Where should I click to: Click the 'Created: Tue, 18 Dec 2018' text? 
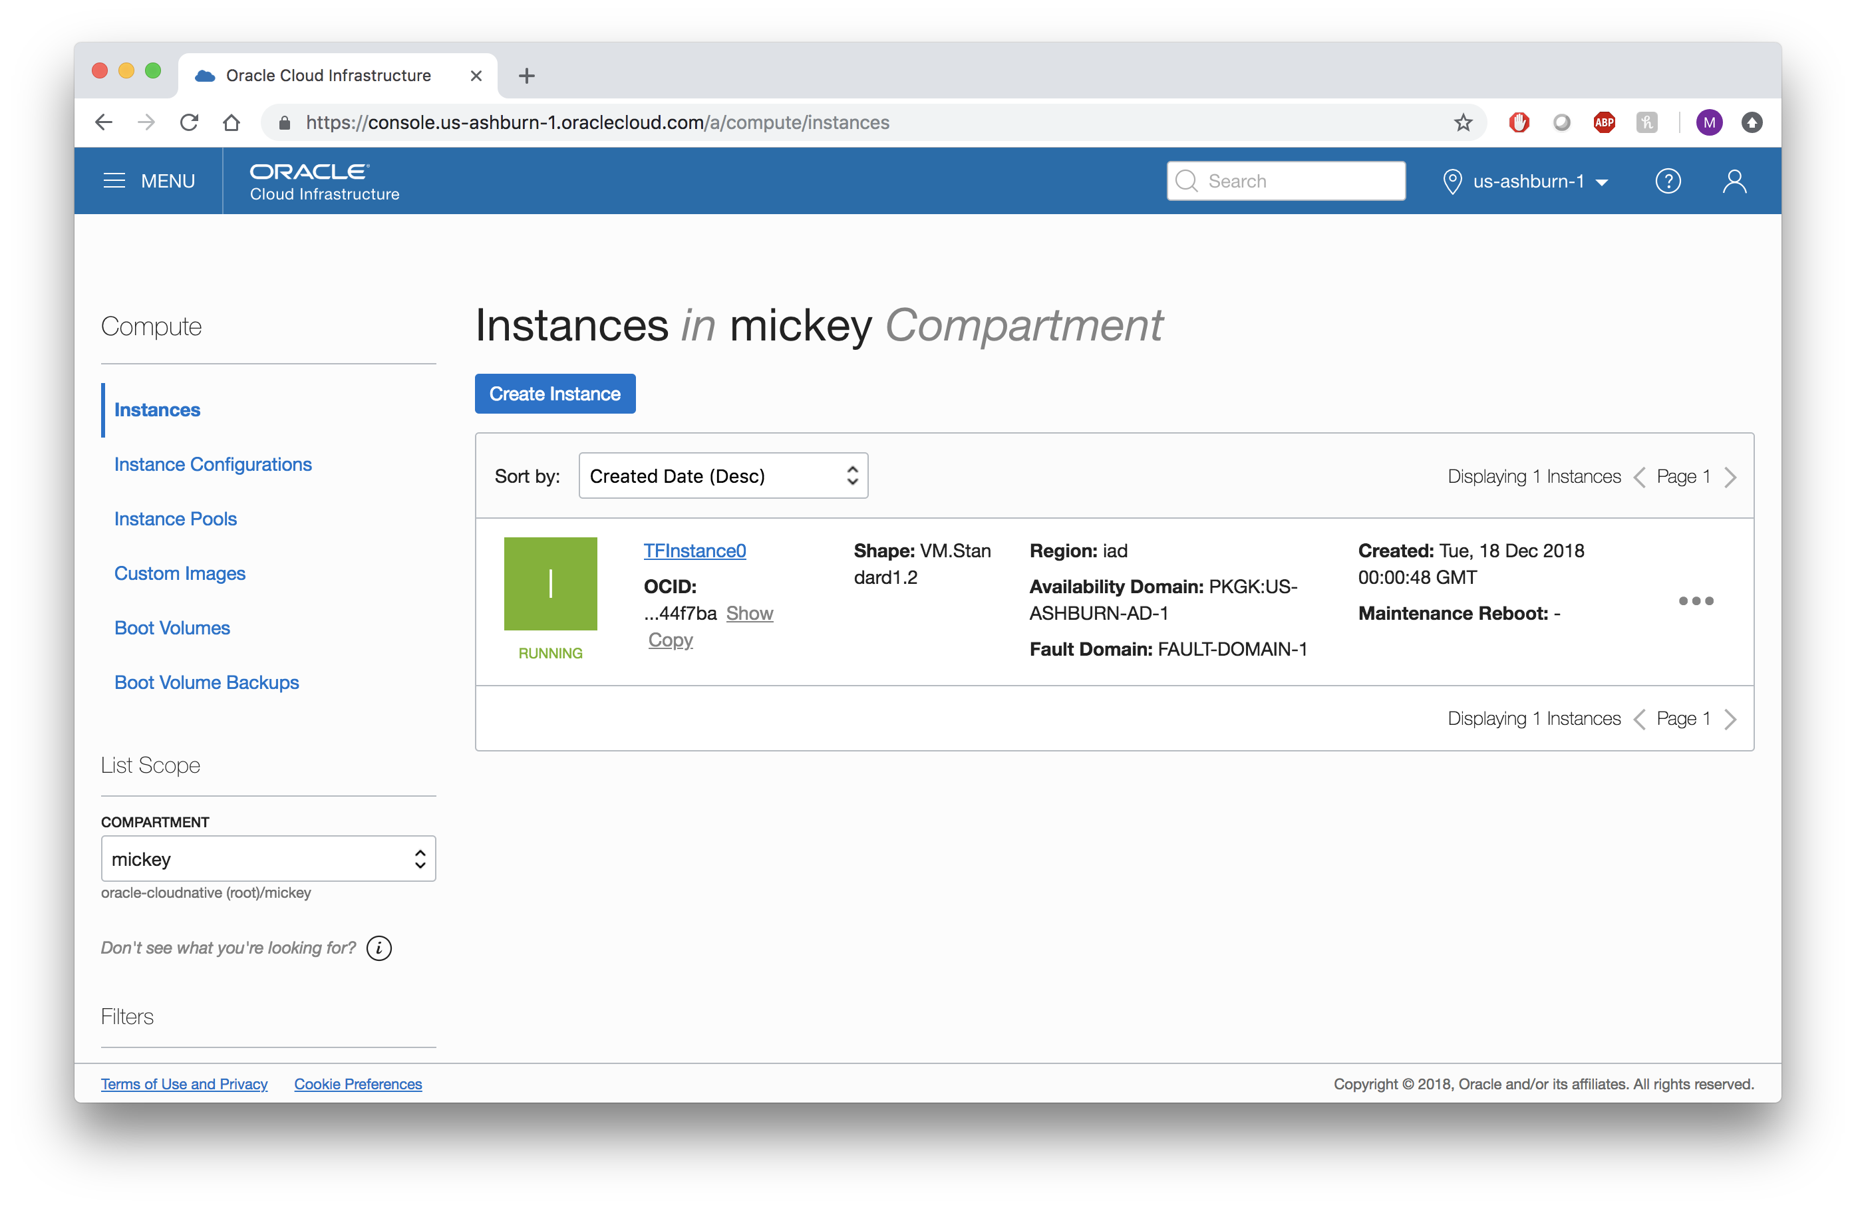click(1471, 551)
